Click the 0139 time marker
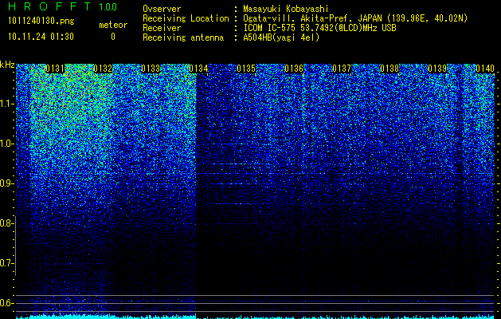This screenshot has height=319, width=501. click(437, 69)
